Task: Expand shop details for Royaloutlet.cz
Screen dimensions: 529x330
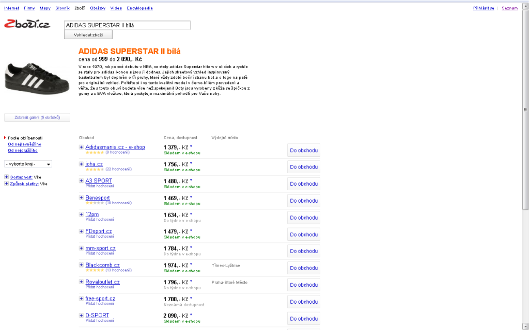Action: coord(81,282)
